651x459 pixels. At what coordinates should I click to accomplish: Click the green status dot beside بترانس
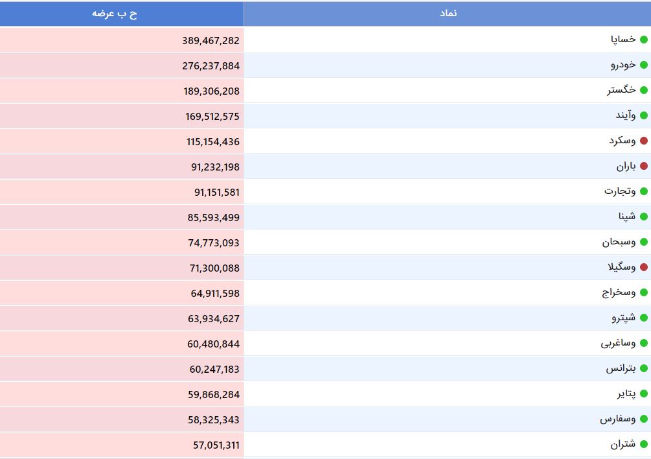pos(644,368)
